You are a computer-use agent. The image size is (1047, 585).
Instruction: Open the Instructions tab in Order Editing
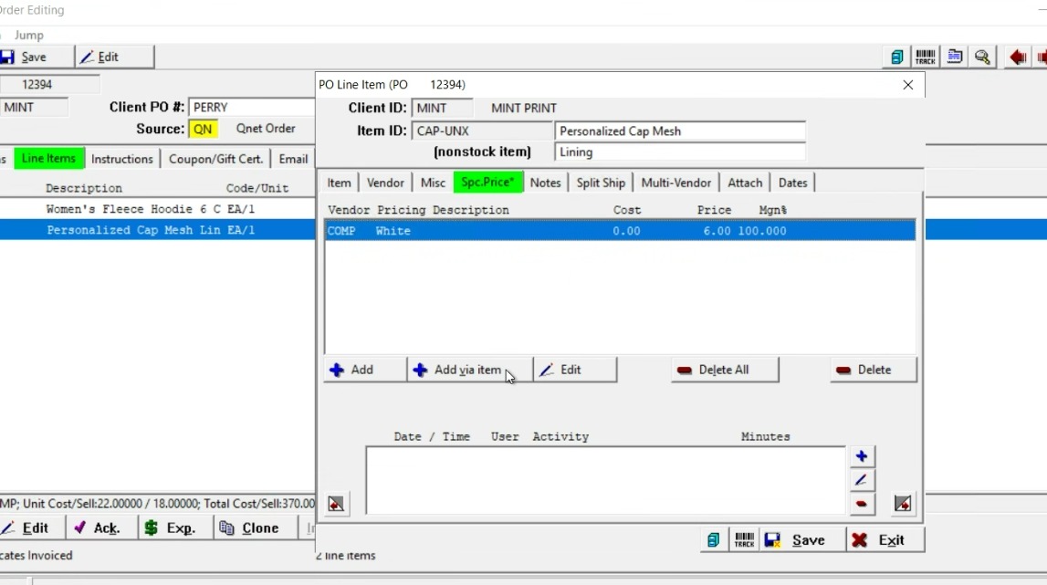pyautogui.click(x=121, y=158)
